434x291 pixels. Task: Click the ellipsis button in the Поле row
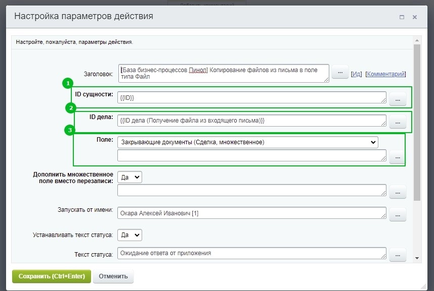[x=398, y=158]
